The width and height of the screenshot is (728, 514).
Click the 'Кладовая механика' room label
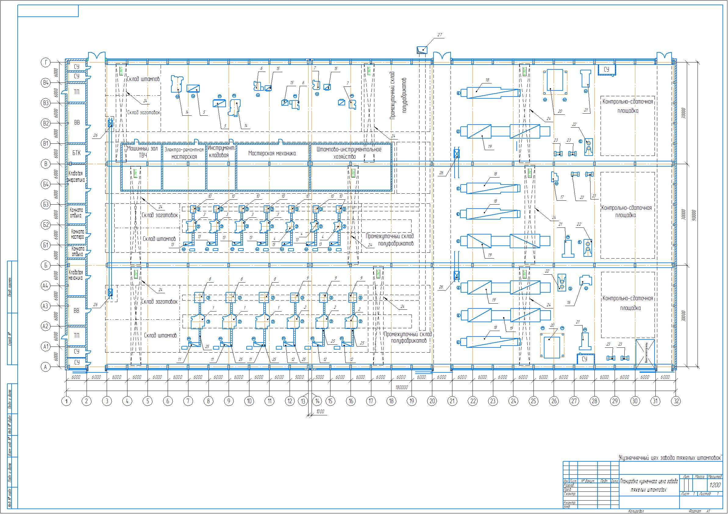click(x=76, y=275)
